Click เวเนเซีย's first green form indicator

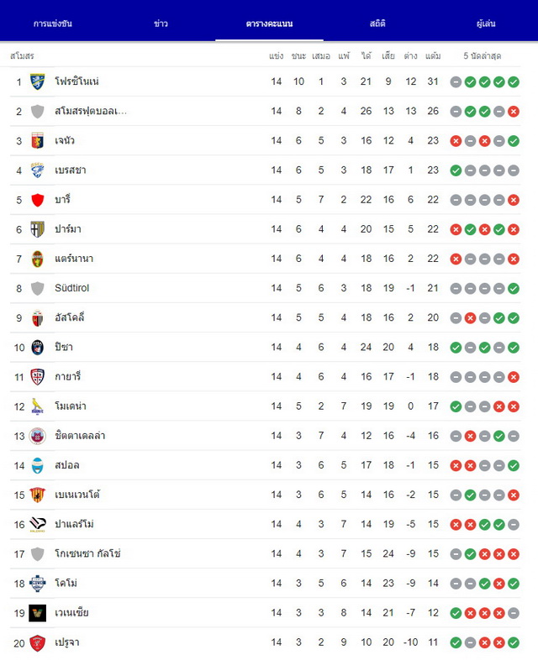pos(456,613)
